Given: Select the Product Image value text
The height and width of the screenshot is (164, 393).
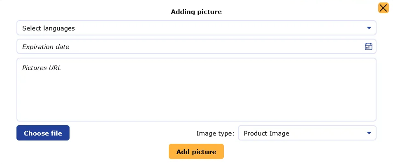Looking at the screenshot, I should click(266, 134).
